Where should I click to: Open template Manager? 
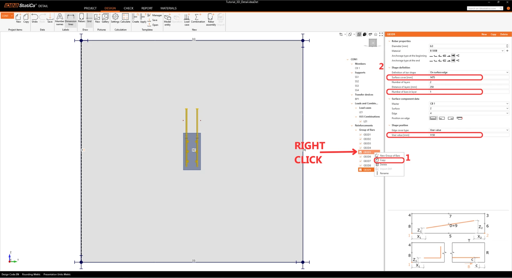coord(155,15)
